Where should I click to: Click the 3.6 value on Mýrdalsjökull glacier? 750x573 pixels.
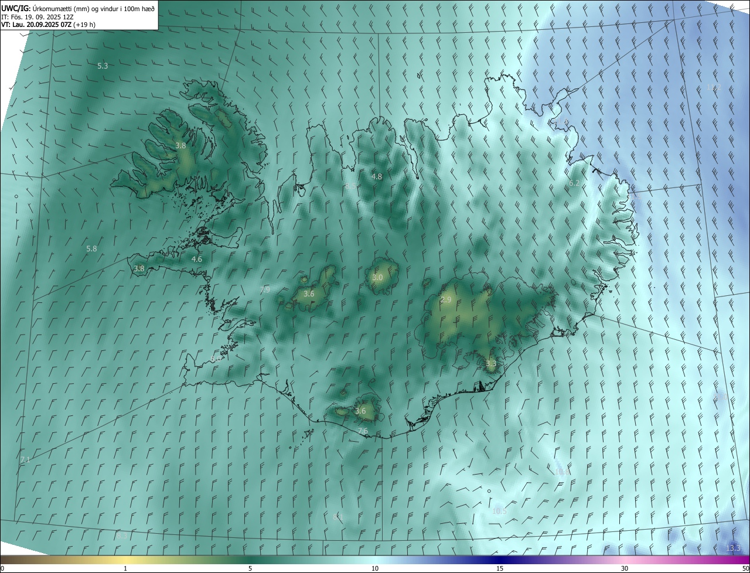point(360,411)
